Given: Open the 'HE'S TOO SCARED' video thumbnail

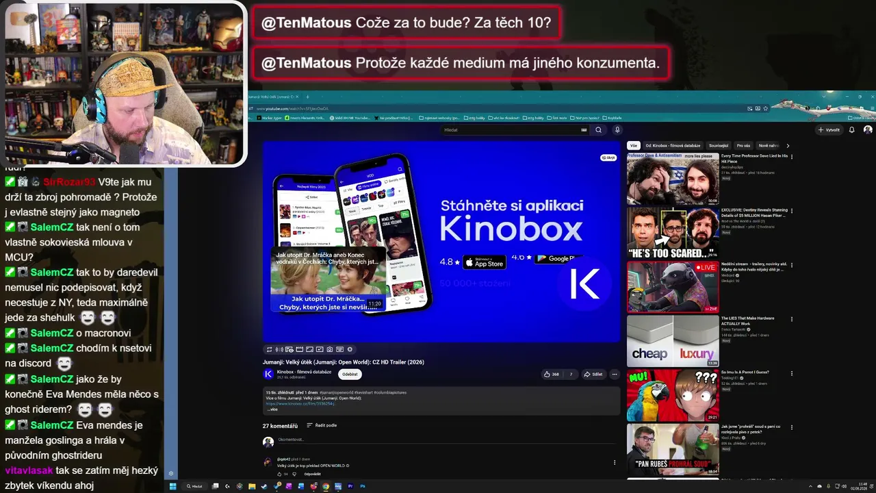Looking at the screenshot, I should (x=673, y=233).
